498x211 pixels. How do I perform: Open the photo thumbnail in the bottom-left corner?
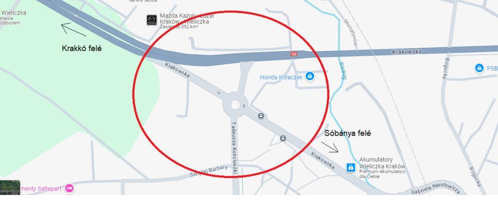pyautogui.click(x=10, y=187)
